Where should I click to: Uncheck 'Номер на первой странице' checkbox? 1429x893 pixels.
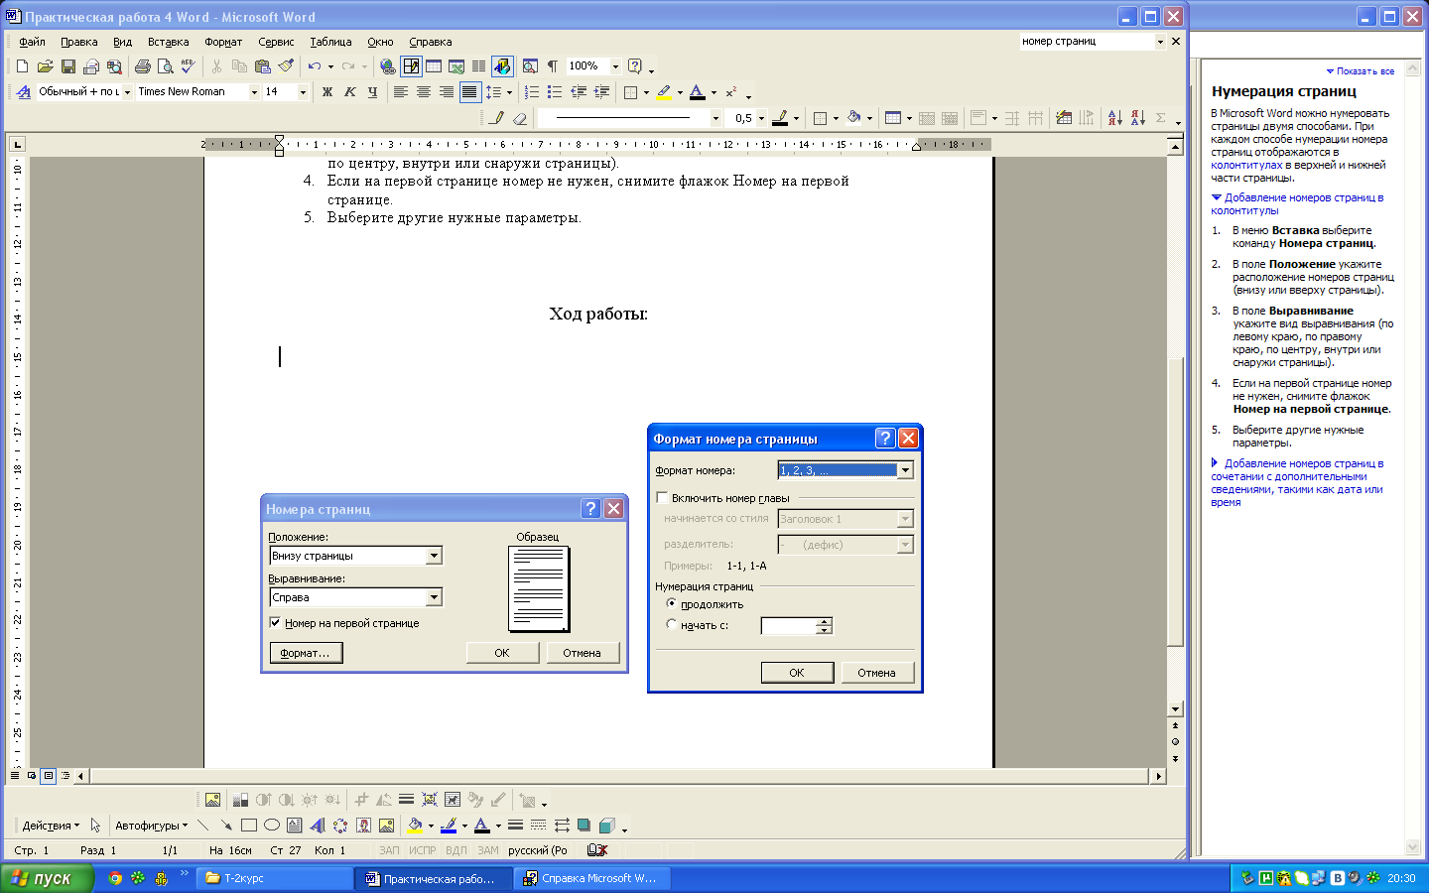click(x=275, y=623)
